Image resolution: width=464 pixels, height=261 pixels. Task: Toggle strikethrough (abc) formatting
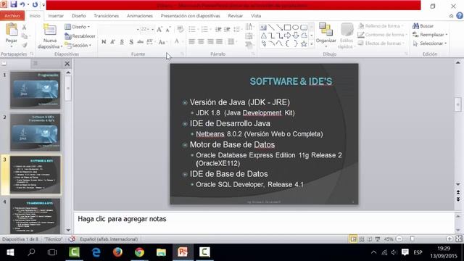tap(140, 42)
